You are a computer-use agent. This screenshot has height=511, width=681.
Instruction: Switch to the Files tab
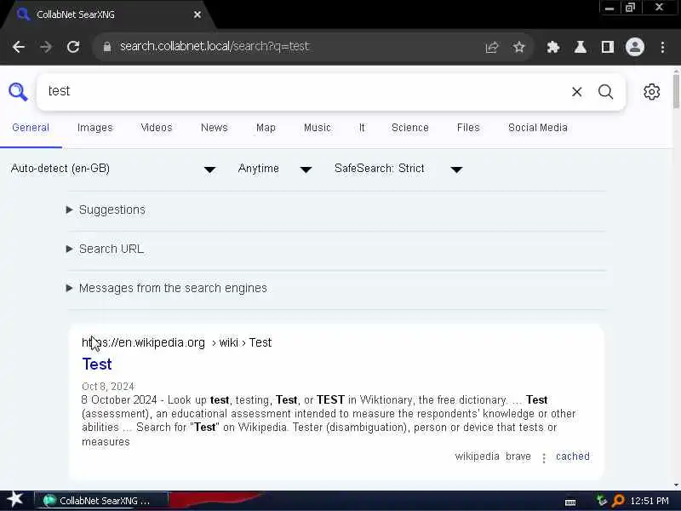click(x=468, y=128)
